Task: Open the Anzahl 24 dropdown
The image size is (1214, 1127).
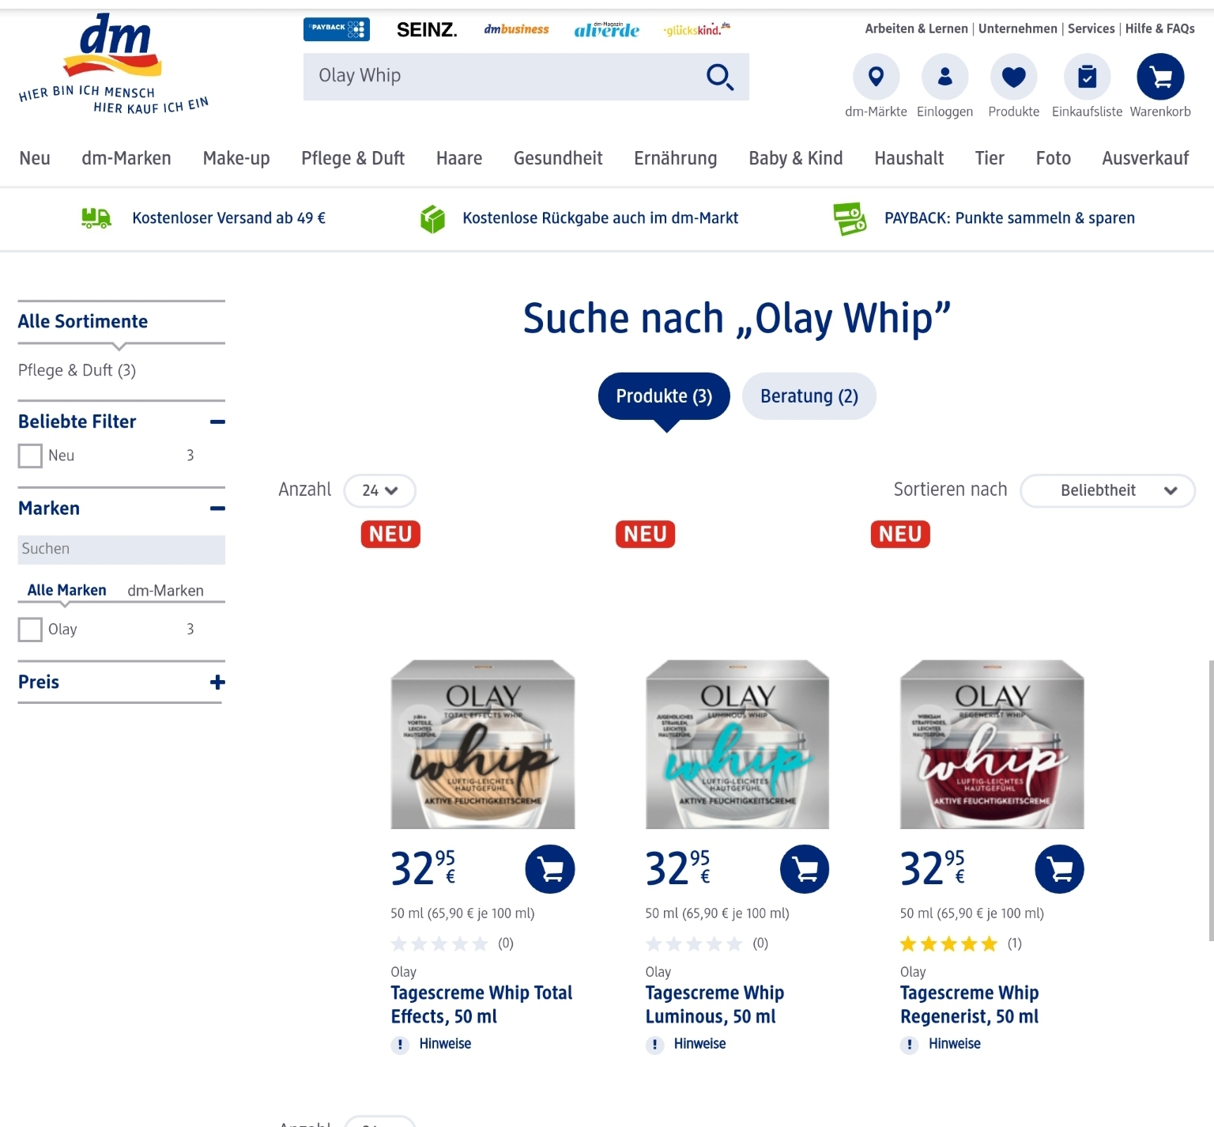Action: 379,490
